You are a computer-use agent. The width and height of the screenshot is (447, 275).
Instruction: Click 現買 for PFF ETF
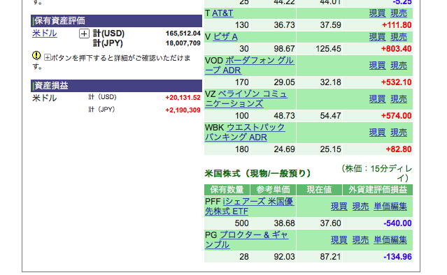point(339,207)
